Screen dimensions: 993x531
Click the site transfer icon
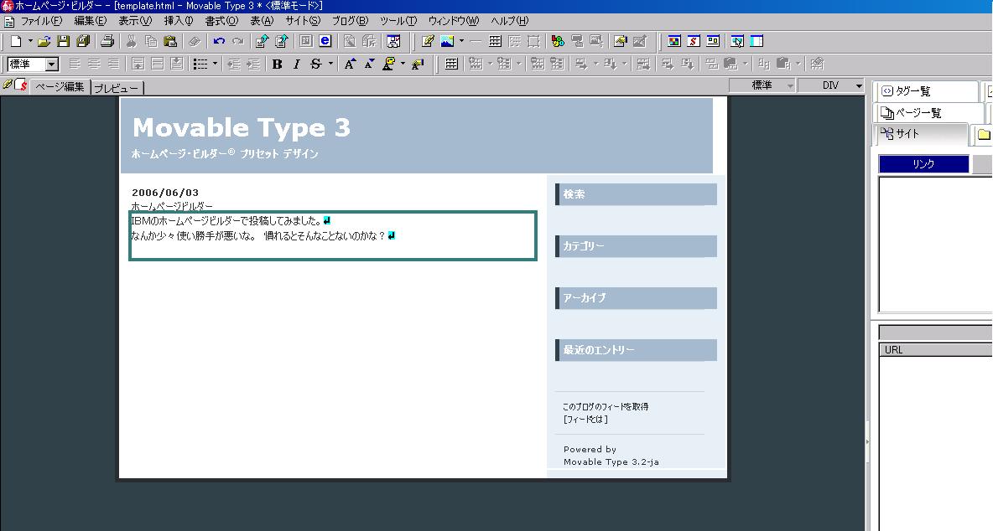393,42
